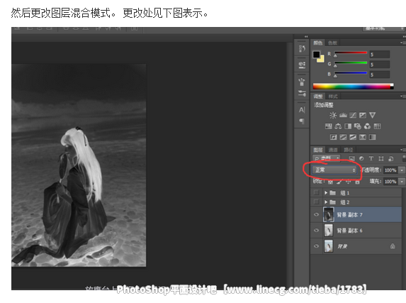Viewport: 406px width, 303px height.
Task: Select the 背景 副本 6 layer thumbnail
Action: click(x=329, y=231)
